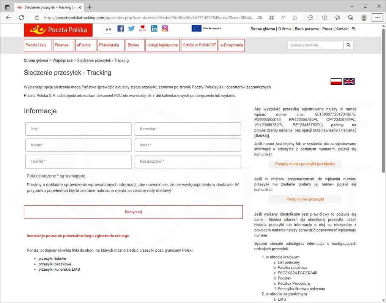Open the Poczta Polska blog icon
This screenshot has height=303, width=386.
point(143,29)
